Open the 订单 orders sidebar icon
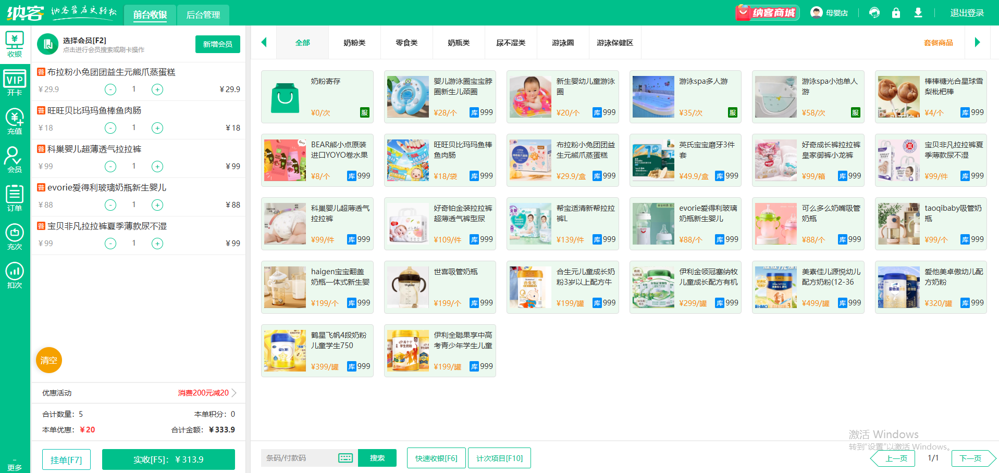Viewport: 999px width, 473px height. (x=15, y=198)
